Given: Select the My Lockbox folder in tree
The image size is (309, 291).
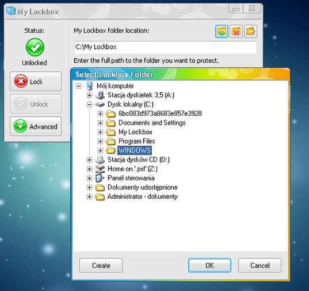Looking at the screenshot, I should (x=135, y=132).
